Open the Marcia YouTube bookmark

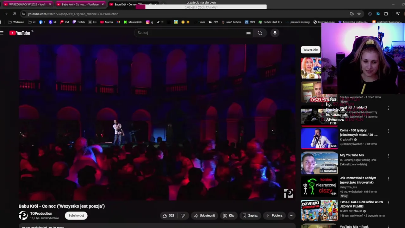107,22
